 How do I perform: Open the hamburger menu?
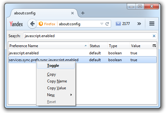152,24
